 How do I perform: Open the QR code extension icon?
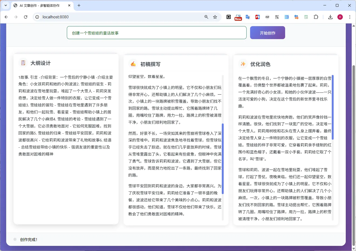(x=277, y=17)
